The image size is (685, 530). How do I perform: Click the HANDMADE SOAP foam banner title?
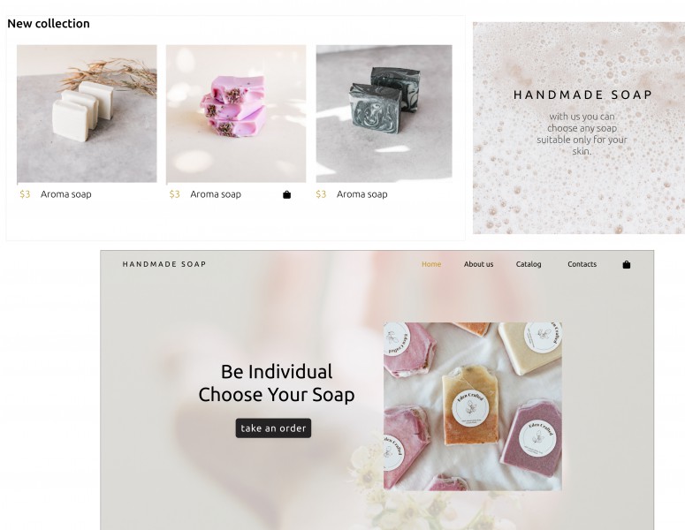[x=582, y=95]
